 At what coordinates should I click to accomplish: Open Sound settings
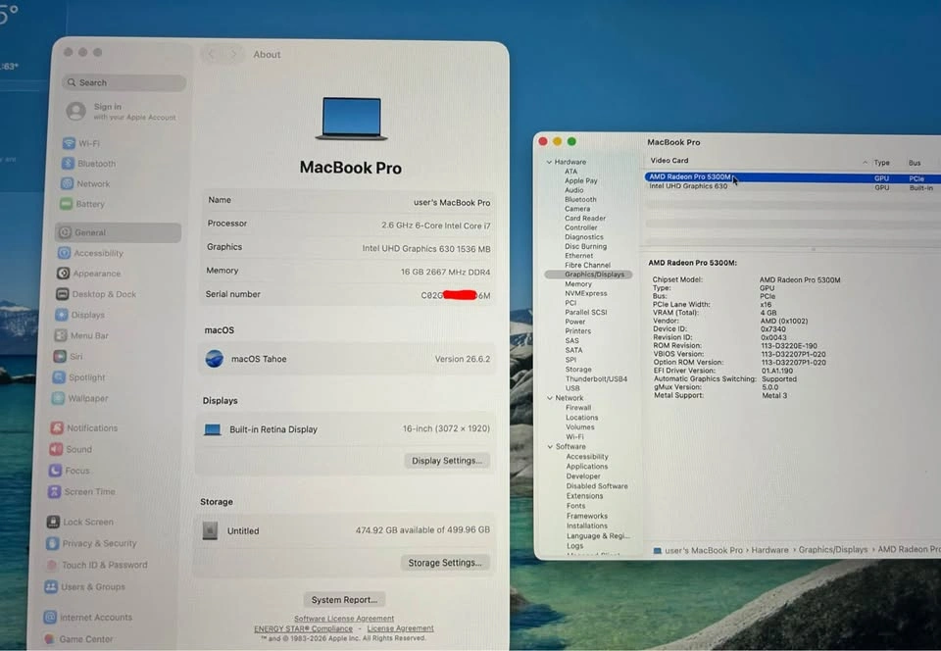click(71, 449)
